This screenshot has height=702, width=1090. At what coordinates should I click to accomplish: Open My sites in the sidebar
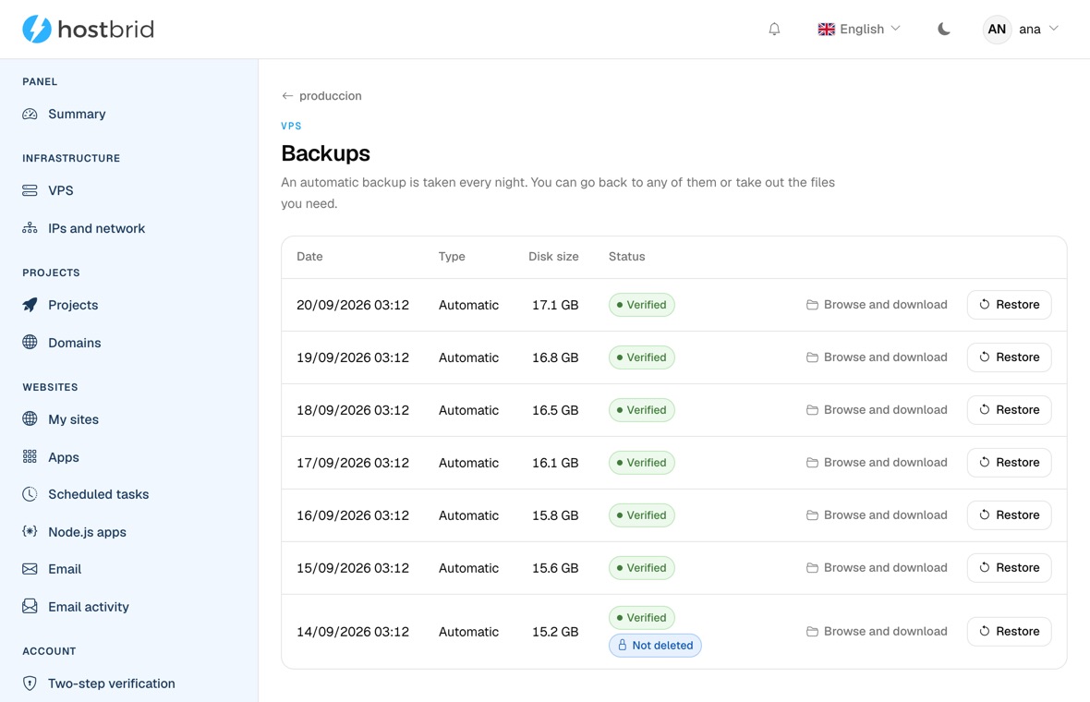pyautogui.click(x=73, y=419)
